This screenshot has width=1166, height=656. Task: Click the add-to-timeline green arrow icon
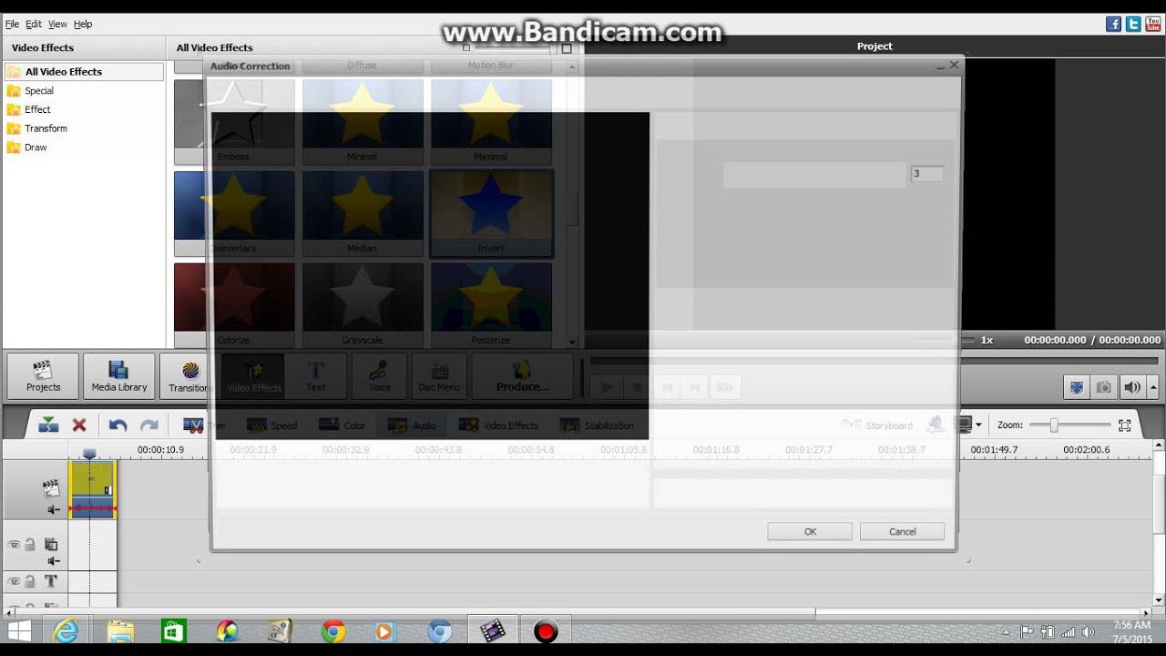pos(49,425)
